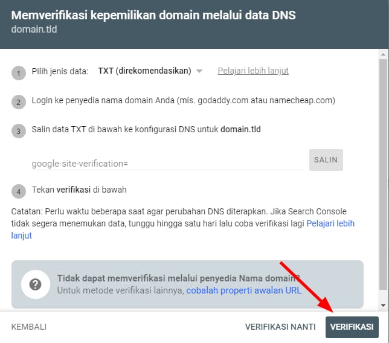389x343 pixels.
Task: Click the scrollbar down arrow
Action: 382,306
